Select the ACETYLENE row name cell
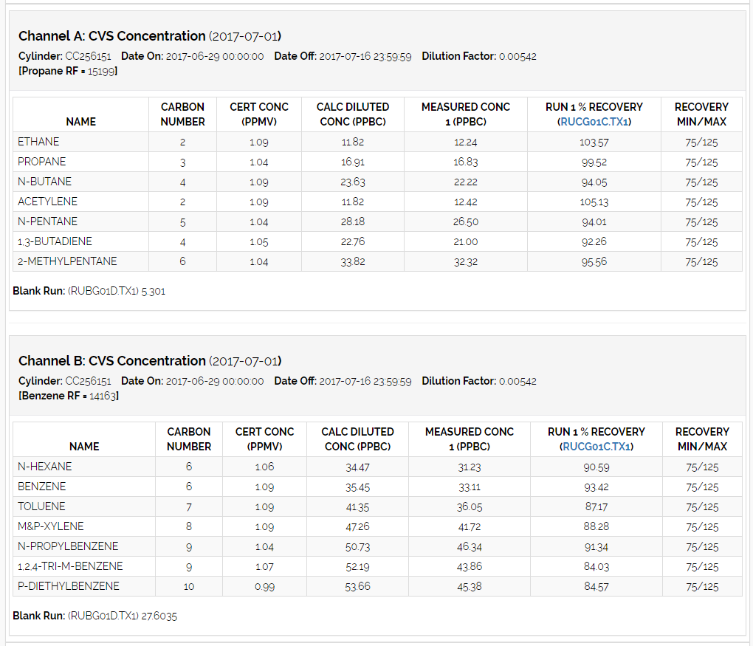This screenshot has height=646, width=753. tap(47, 202)
